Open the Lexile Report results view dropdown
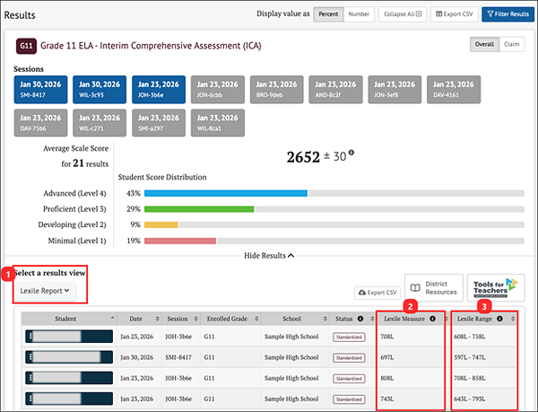This screenshot has height=412, width=538. 45,291
